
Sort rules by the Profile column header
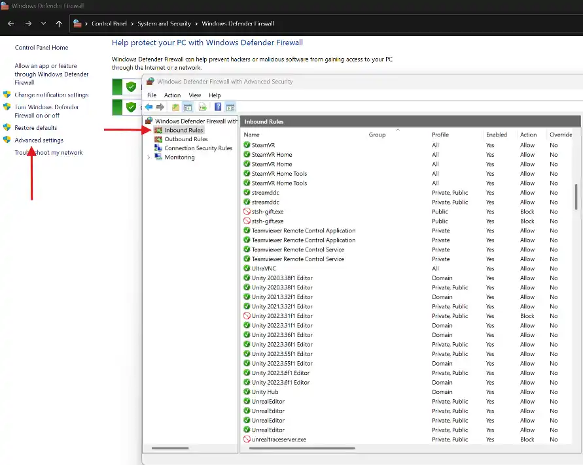pyautogui.click(x=440, y=135)
